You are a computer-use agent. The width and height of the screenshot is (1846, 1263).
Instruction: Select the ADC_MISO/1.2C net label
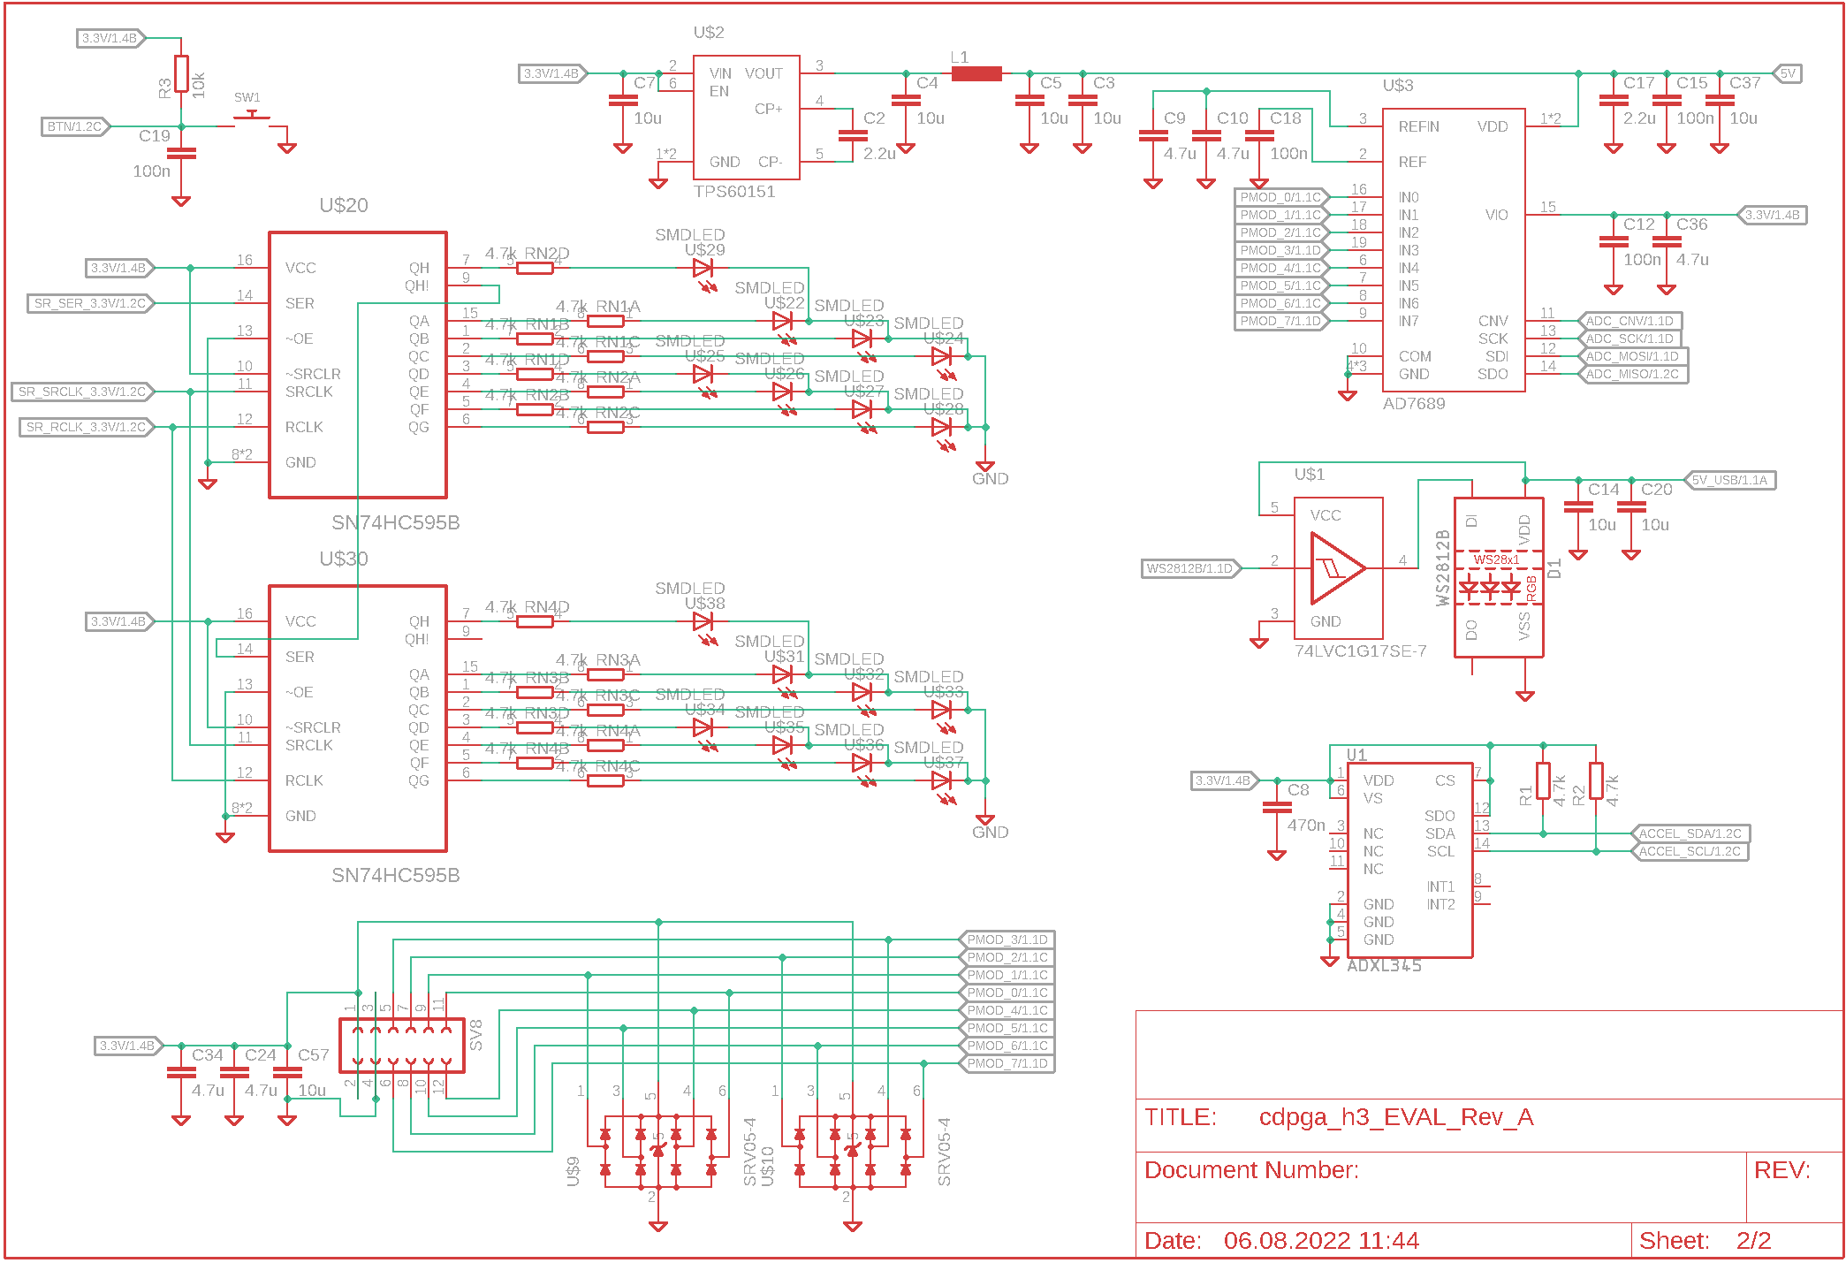point(1633,374)
